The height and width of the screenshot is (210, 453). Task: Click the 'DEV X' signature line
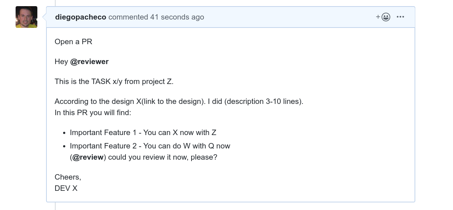(x=66, y=188)
